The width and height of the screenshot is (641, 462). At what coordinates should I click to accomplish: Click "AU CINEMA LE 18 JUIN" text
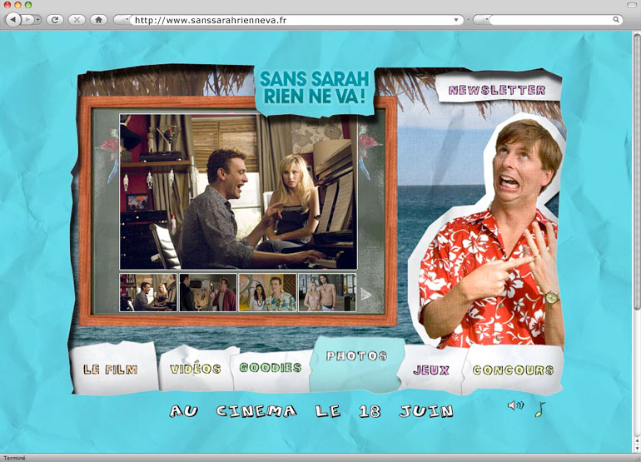tap(311, 411)
